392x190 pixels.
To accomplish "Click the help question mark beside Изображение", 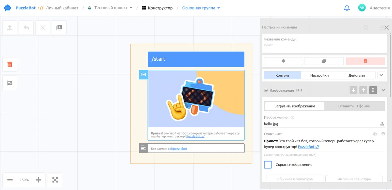I will [x=292, y=118].
